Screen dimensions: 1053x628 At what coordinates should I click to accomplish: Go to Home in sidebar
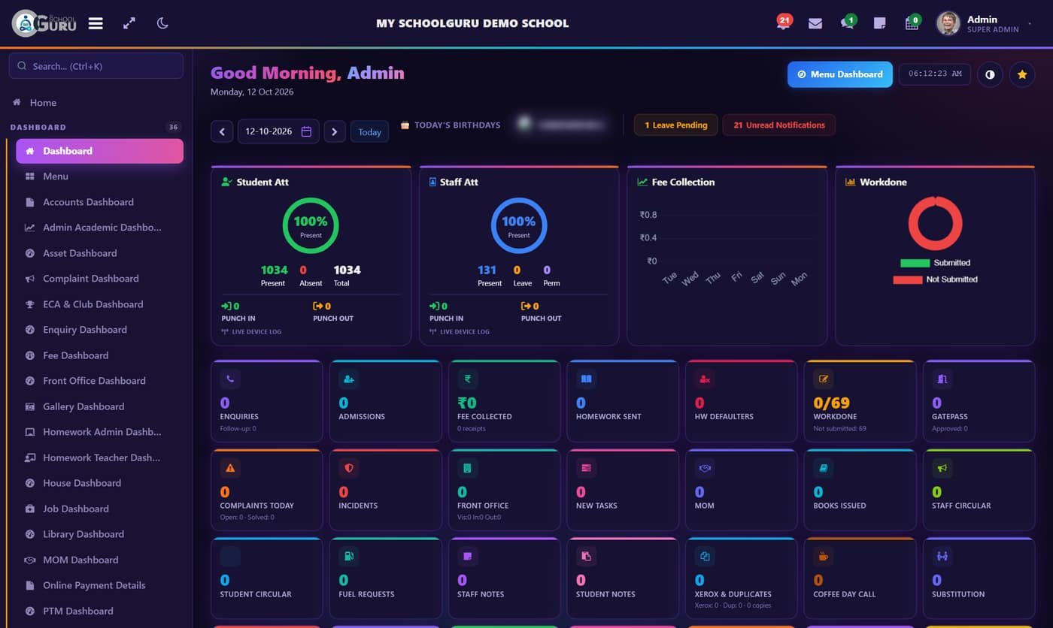pyautogui.click(x=43, y=103)
